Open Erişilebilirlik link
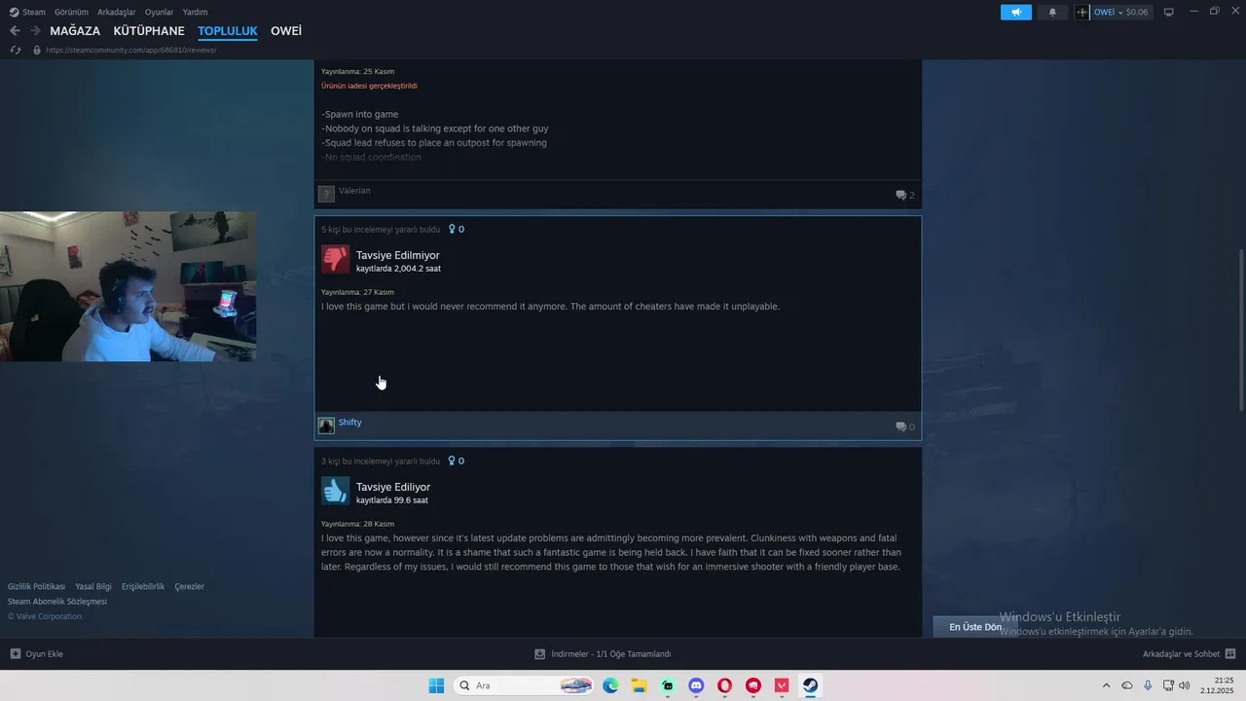 tap(143, 587)
